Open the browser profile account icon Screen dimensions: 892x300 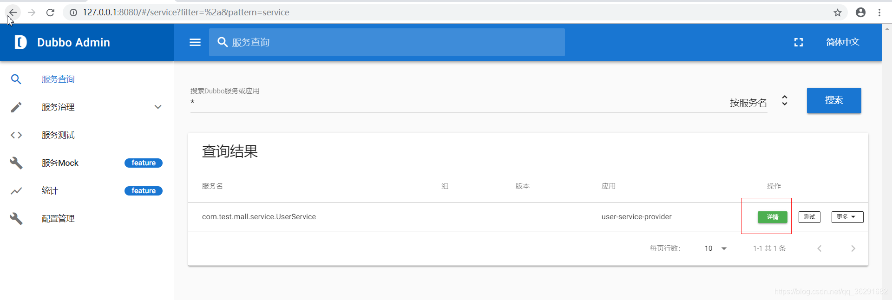pyautogui.click(x=860, y=13)
